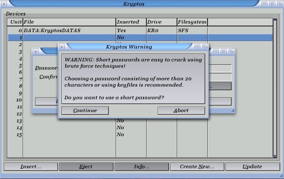Click the Drive column header
The height and width of the screenshot is (179, 284).
tap(162, 22)
